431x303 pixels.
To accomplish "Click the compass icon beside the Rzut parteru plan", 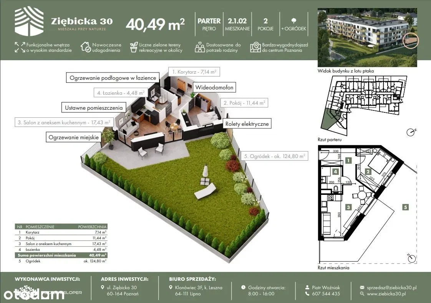I will pyautogui.click(x=411, y=132).
